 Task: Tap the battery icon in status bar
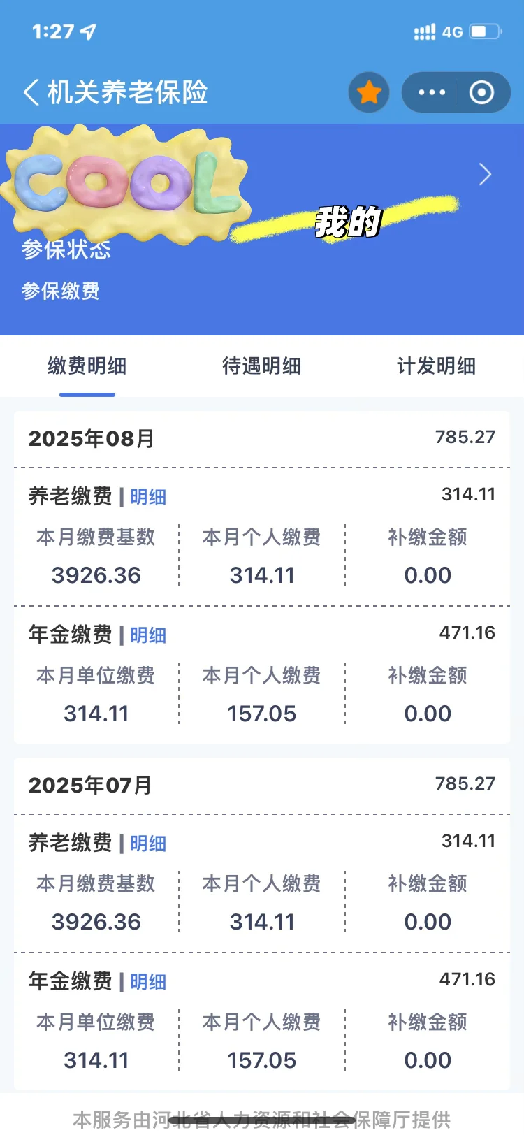[x=485, y=31]
